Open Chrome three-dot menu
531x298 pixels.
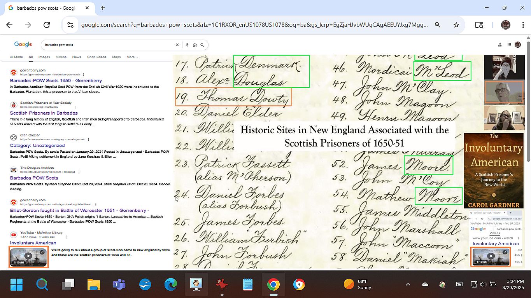523,25
